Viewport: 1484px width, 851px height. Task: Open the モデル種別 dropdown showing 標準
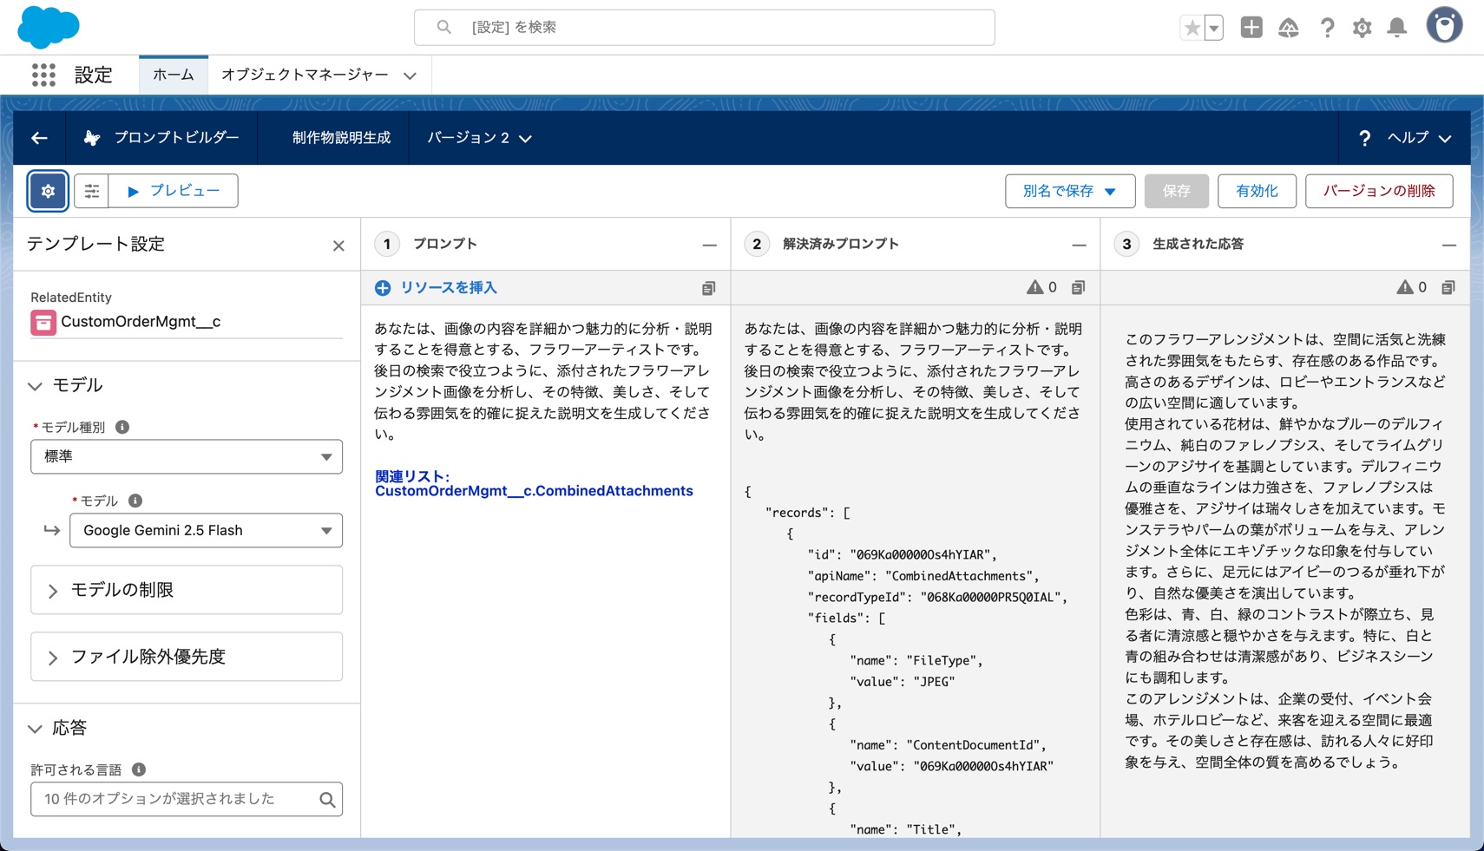click(x=187, y=456)
